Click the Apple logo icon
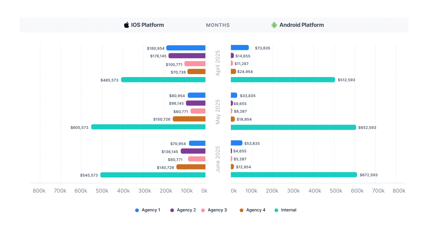 pyautogui.click(x=127, y=25)
